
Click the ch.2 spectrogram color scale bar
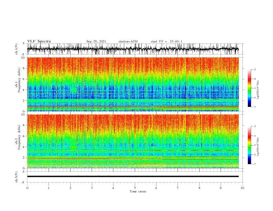click(249, 145)
